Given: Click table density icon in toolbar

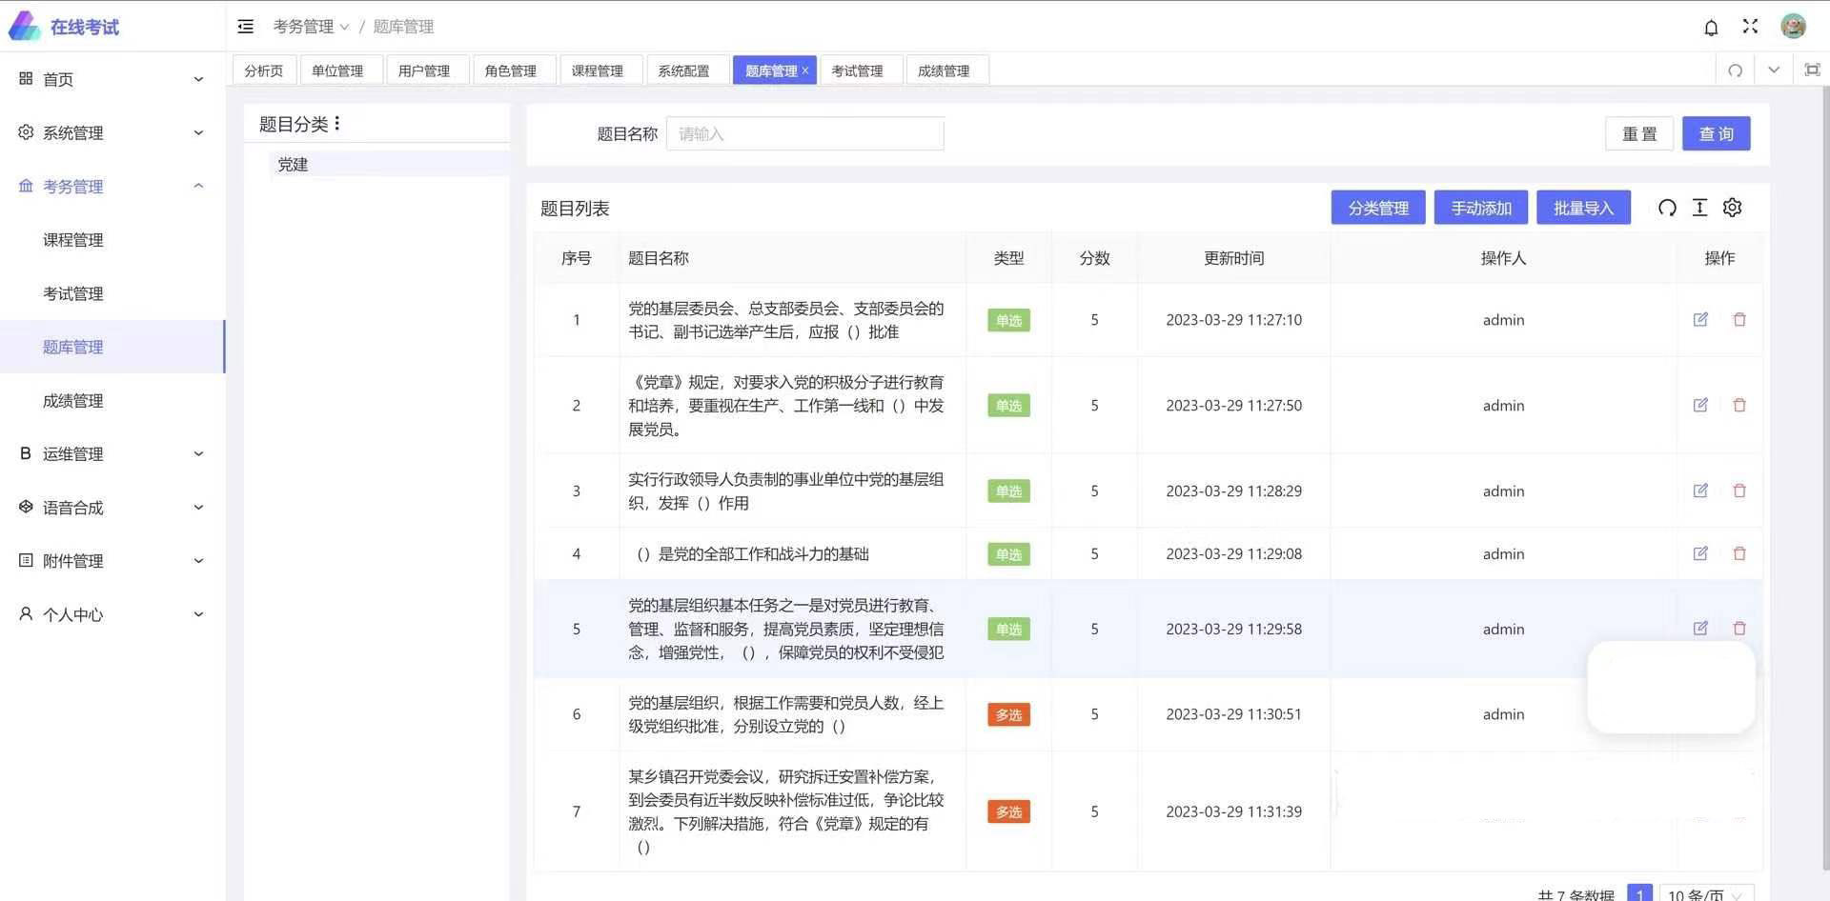Looking at the screenshot, I should point(1699,208).
